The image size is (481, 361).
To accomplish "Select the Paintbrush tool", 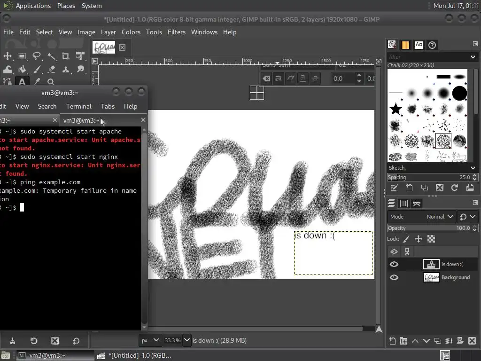I will (x=37, y=70).
